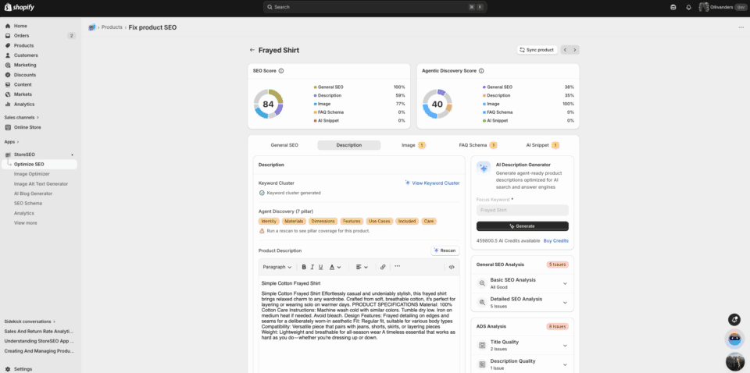
Task: Open the Paragraph style dropdown
Action: [277, 267]
